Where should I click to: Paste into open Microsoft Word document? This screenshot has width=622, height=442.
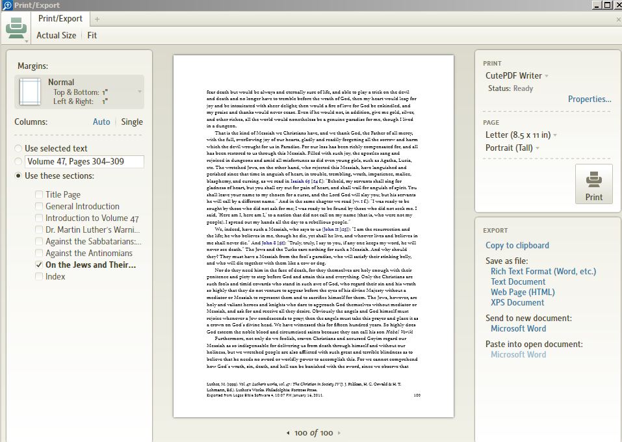(518, 355)
